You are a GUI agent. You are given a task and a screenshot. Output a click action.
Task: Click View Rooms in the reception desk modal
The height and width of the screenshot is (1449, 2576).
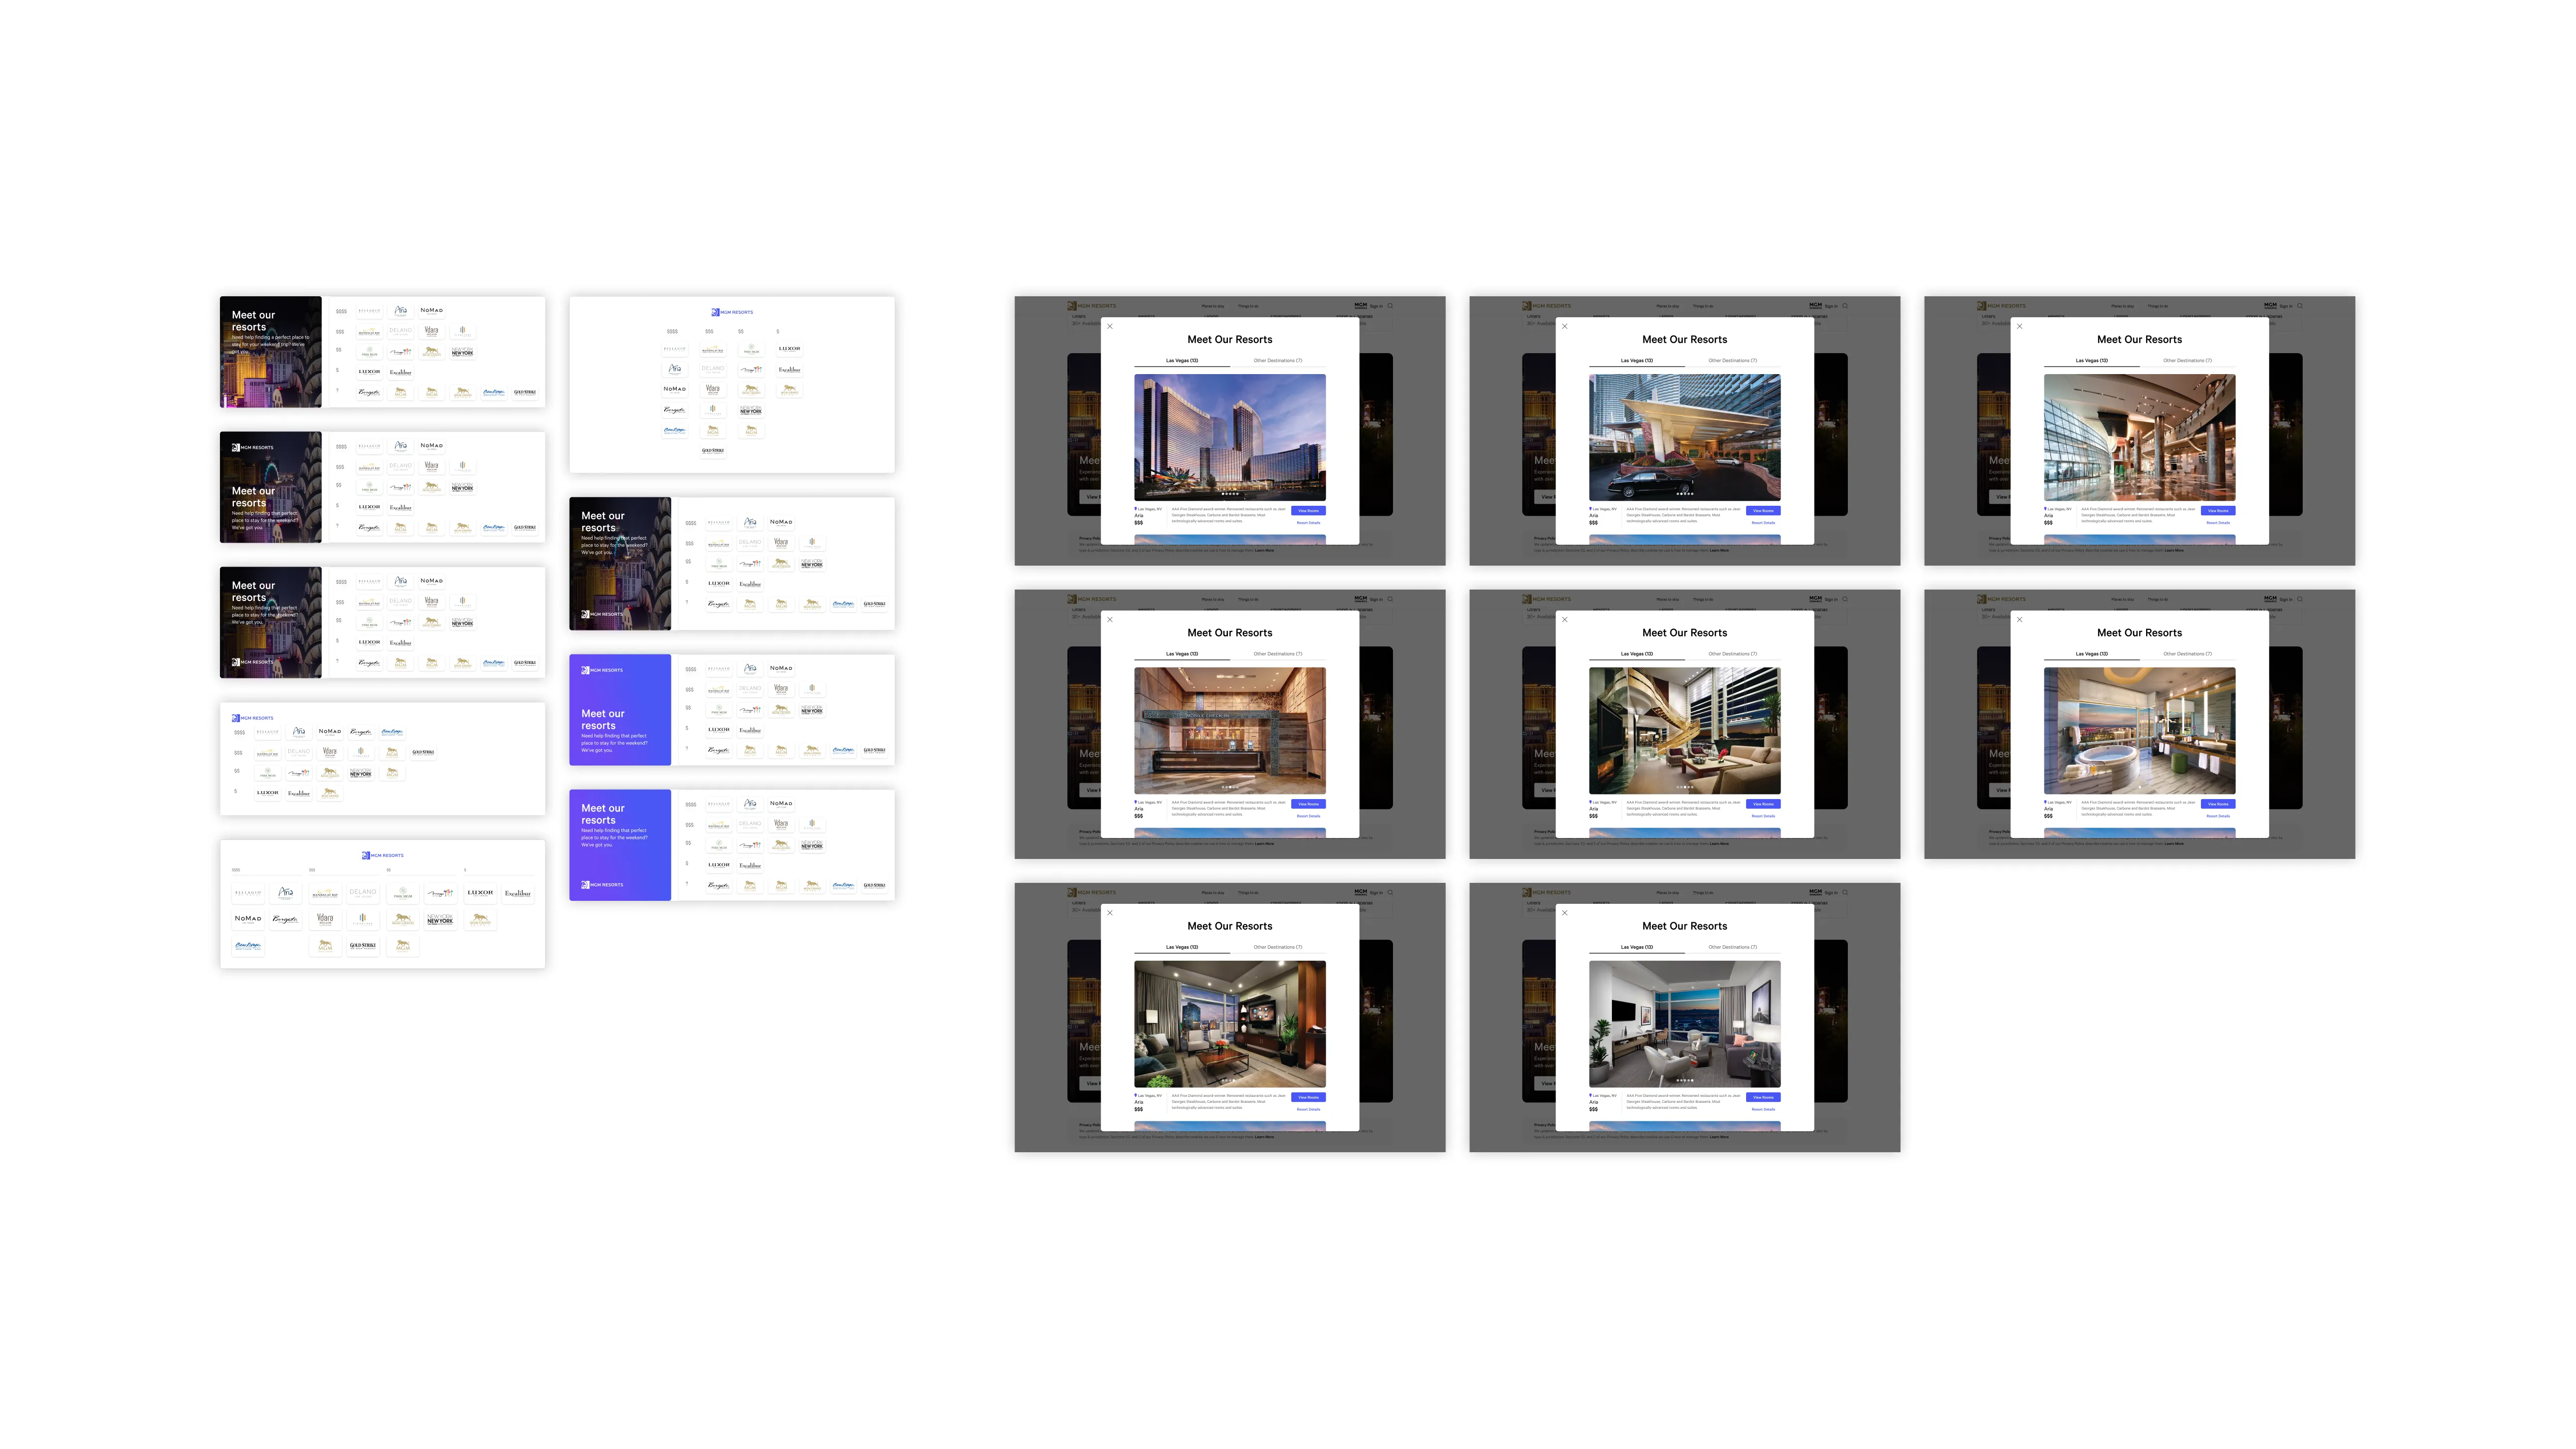pyautogui.click(x=1308, y=803)
